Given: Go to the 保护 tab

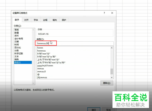Looking at the screenshot, I should pyautogui.click(x=64, y=20).
